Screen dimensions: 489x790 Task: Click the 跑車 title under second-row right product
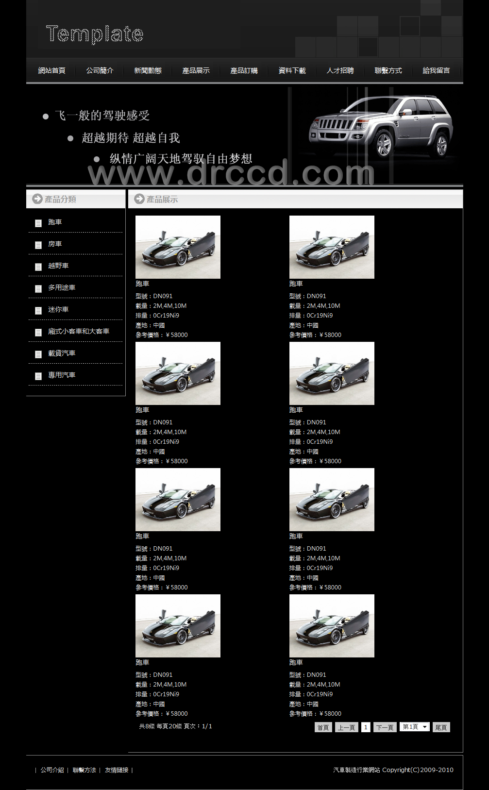(296, 410)
